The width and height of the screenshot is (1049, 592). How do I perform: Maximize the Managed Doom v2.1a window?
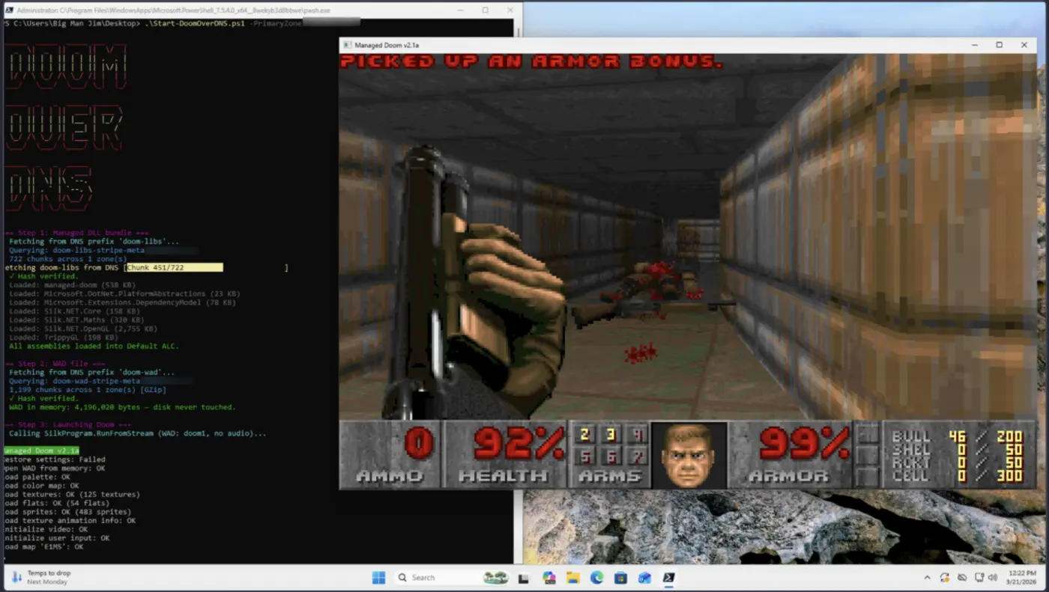pos(998,44)
